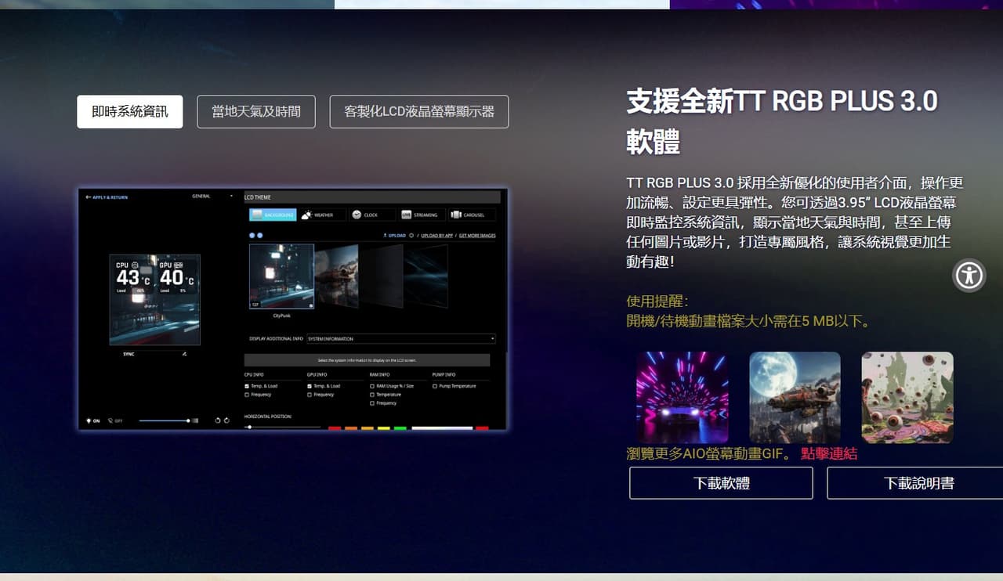This screenshot has width=1003, height=581.
Task: Enable the Pump Temperature checkbox
Action: pos(435,386)
